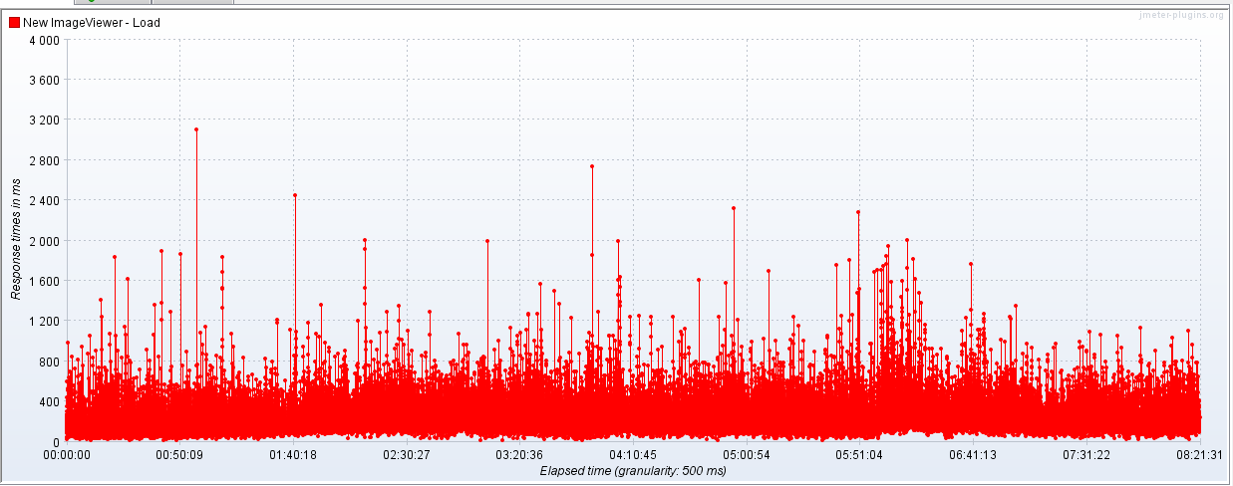Image resolution: width=1233 pixels, height=486 pixels.
Task: Click the '2 400' y-axis label
Action: click(45, 200)
